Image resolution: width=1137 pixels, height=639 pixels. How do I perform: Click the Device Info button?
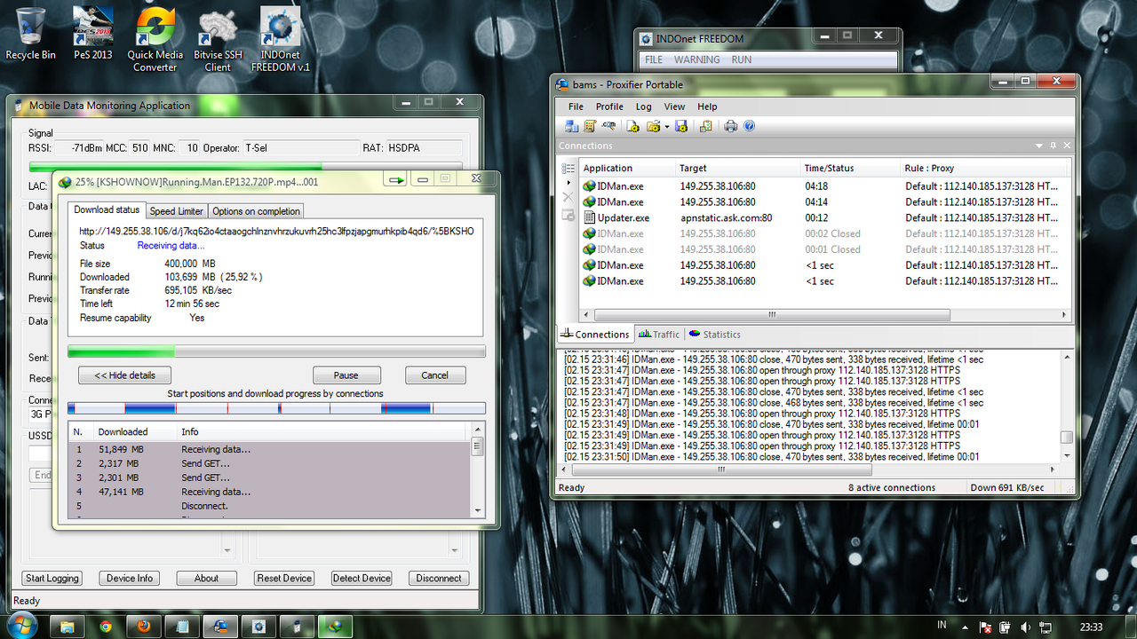[130, 578]
